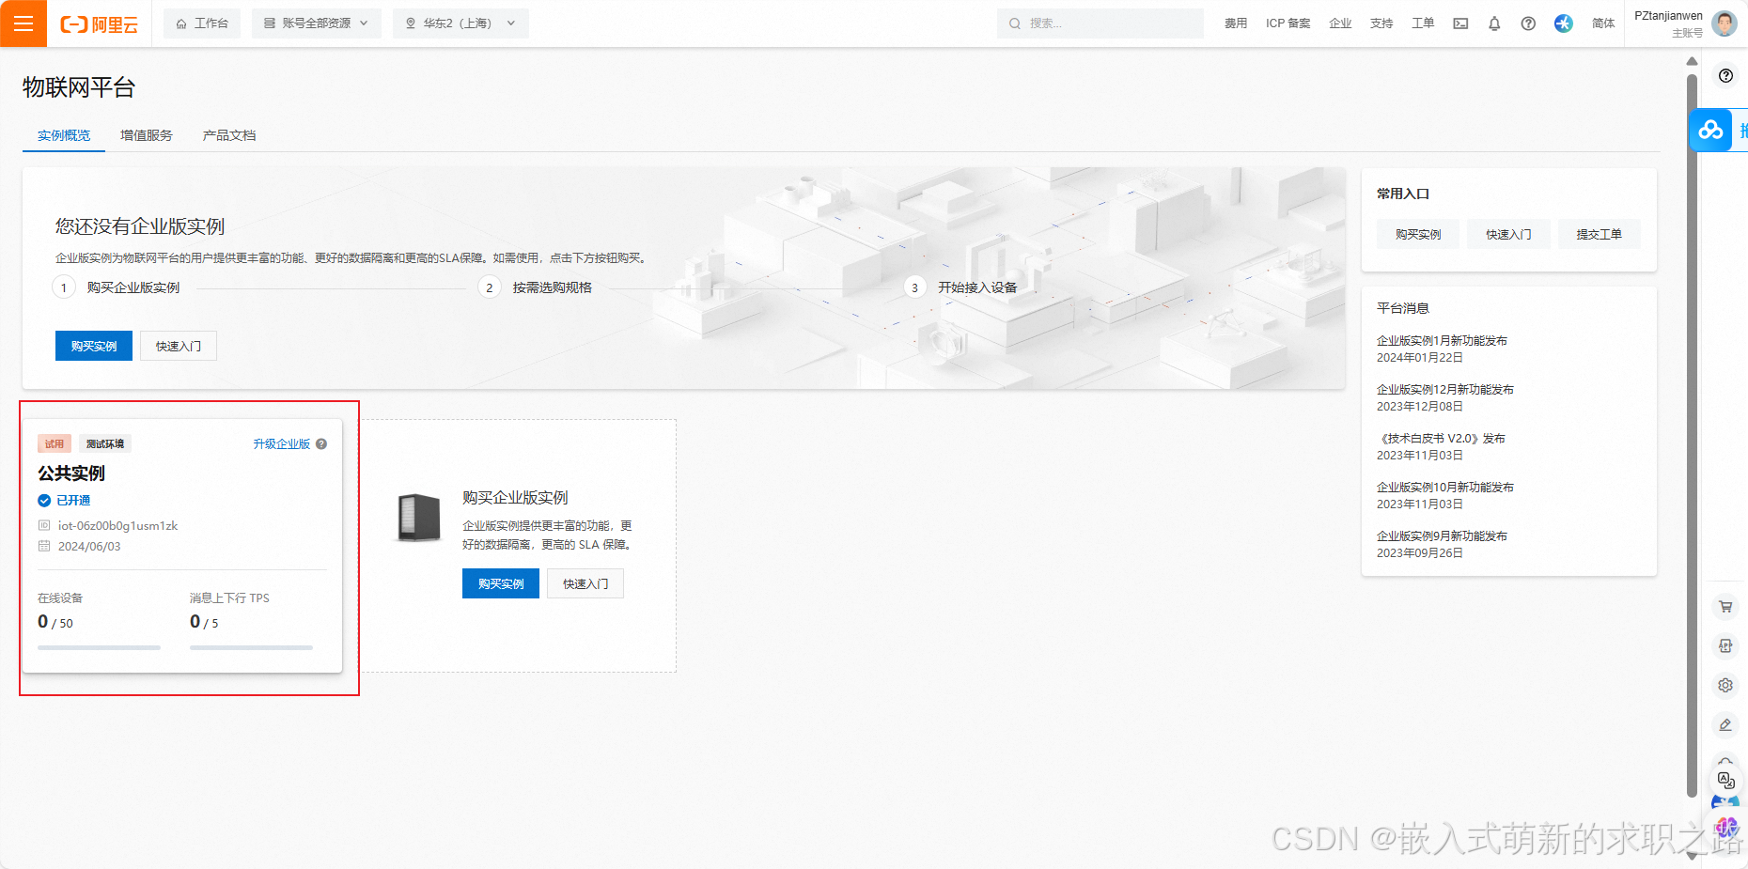Viewport: 1748px width, 869px height.
Task: Click the translate floating icon
Action: pyautogui.click(x=1726, y=781)
